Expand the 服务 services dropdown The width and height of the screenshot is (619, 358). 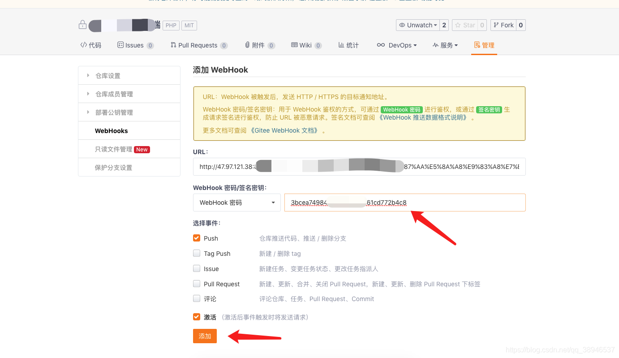coord(445,45)
